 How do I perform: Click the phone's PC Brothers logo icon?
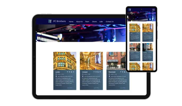point(130,10)
